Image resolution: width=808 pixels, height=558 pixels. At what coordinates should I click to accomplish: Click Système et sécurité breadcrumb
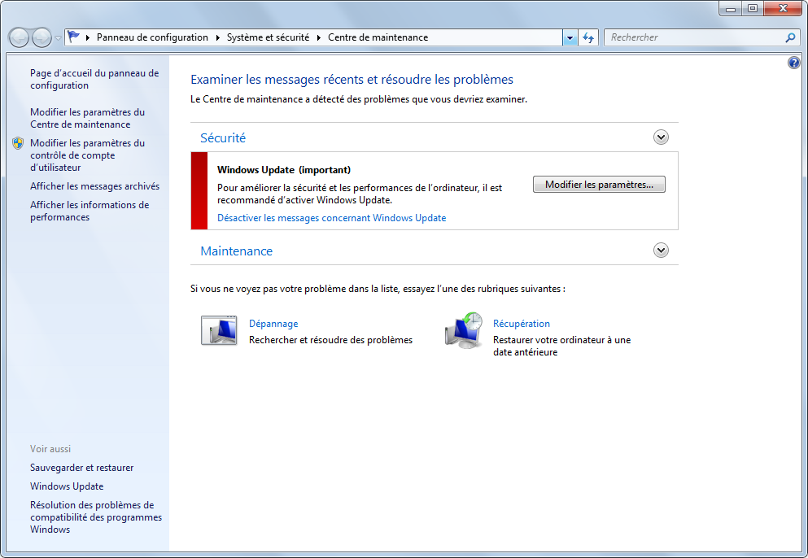268,37
